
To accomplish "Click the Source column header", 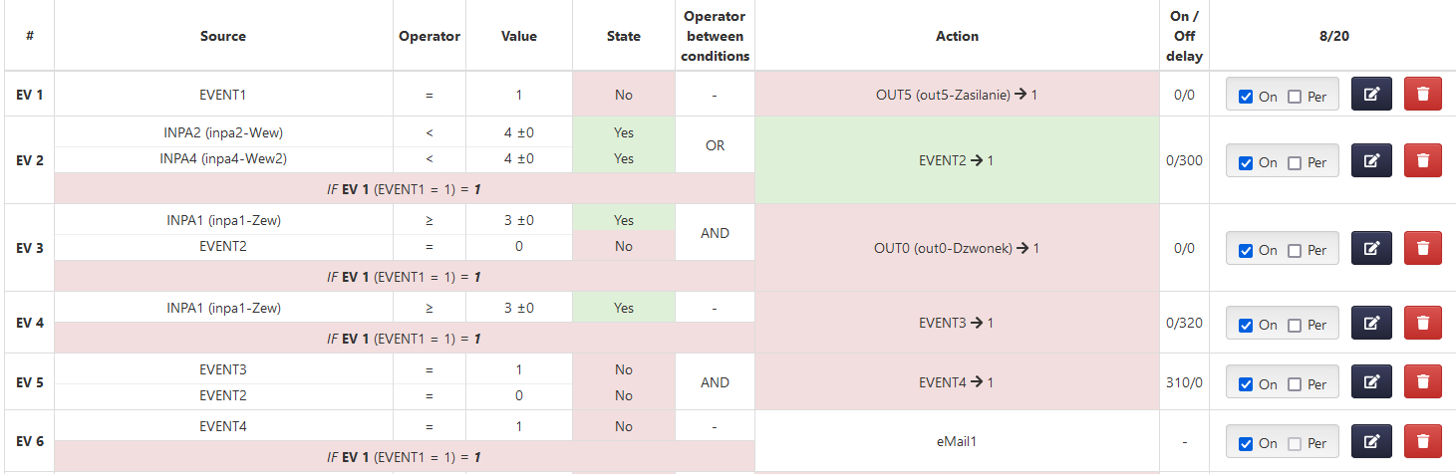I will coord(222,36).
